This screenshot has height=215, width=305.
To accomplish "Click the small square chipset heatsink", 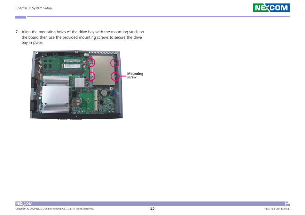I will [x=79, y=83].
